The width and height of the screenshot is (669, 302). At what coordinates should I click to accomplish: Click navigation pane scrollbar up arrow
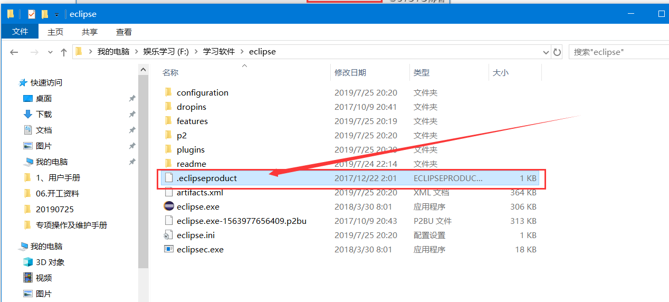[144, 69]
